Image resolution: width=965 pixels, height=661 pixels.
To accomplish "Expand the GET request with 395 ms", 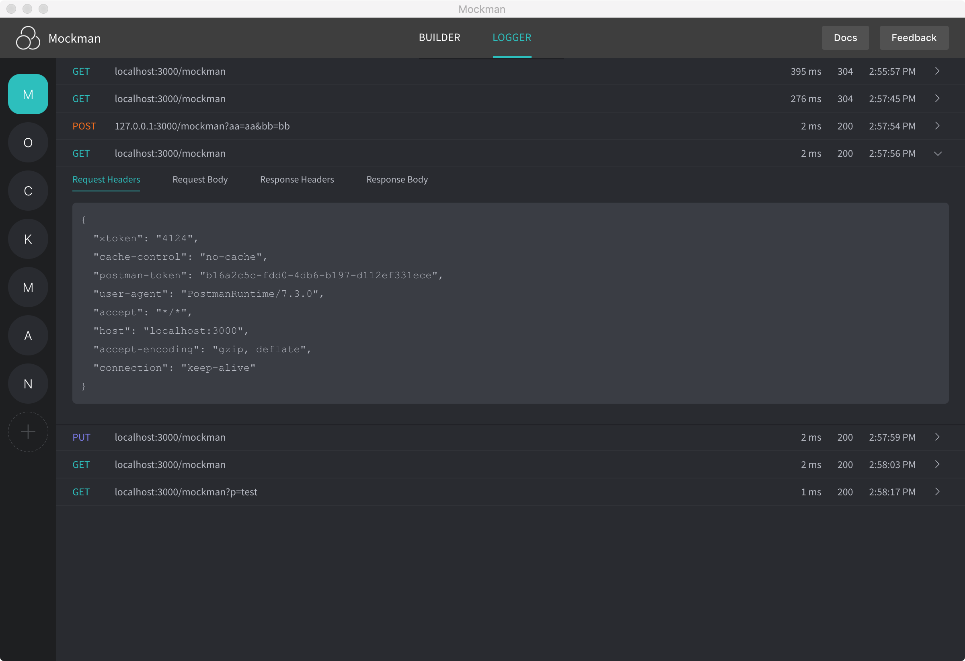I will tap(937, 71).
